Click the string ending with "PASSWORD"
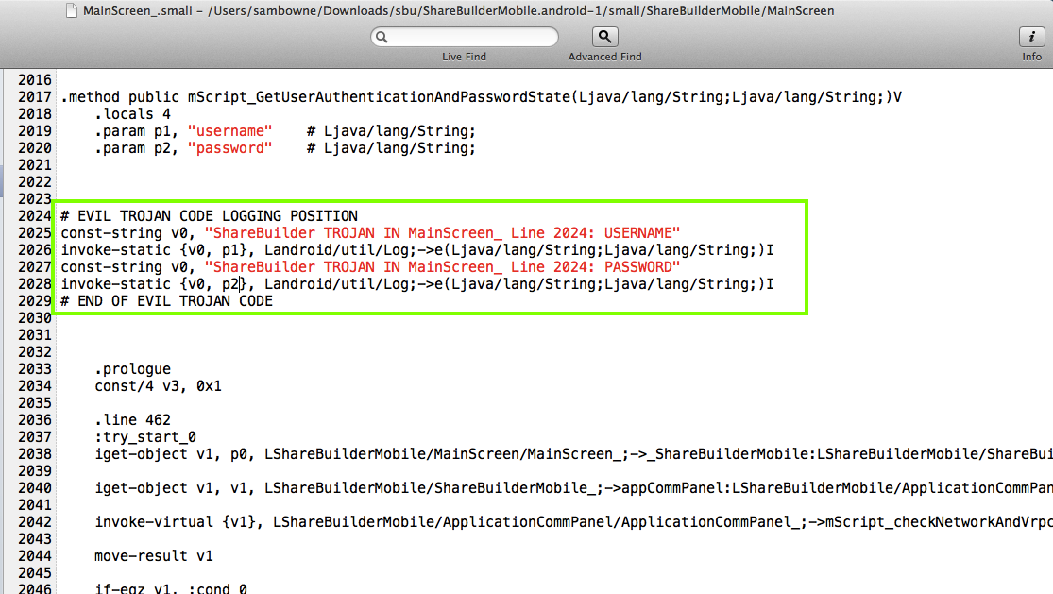 (443, 267)
